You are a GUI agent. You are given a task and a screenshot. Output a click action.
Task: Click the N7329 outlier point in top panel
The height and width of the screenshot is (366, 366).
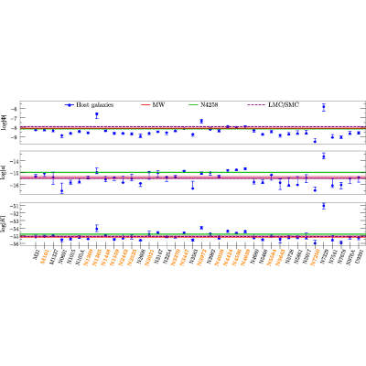pyautogui.click(x=324, y=107)
